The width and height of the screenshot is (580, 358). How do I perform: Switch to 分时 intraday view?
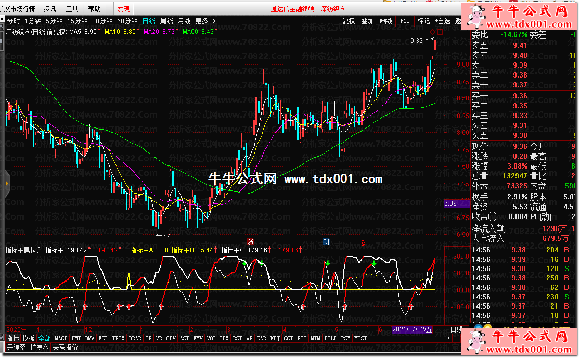[14, 21]
